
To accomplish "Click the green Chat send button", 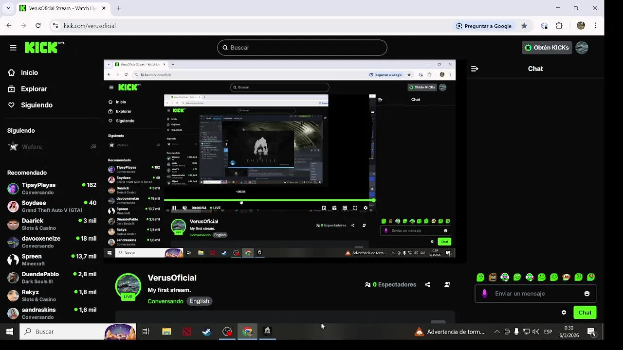I will point(585,313).
